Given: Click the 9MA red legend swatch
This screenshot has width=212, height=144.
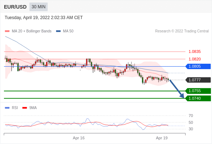Looking at the screenshot, I should [x=24, y=108].
